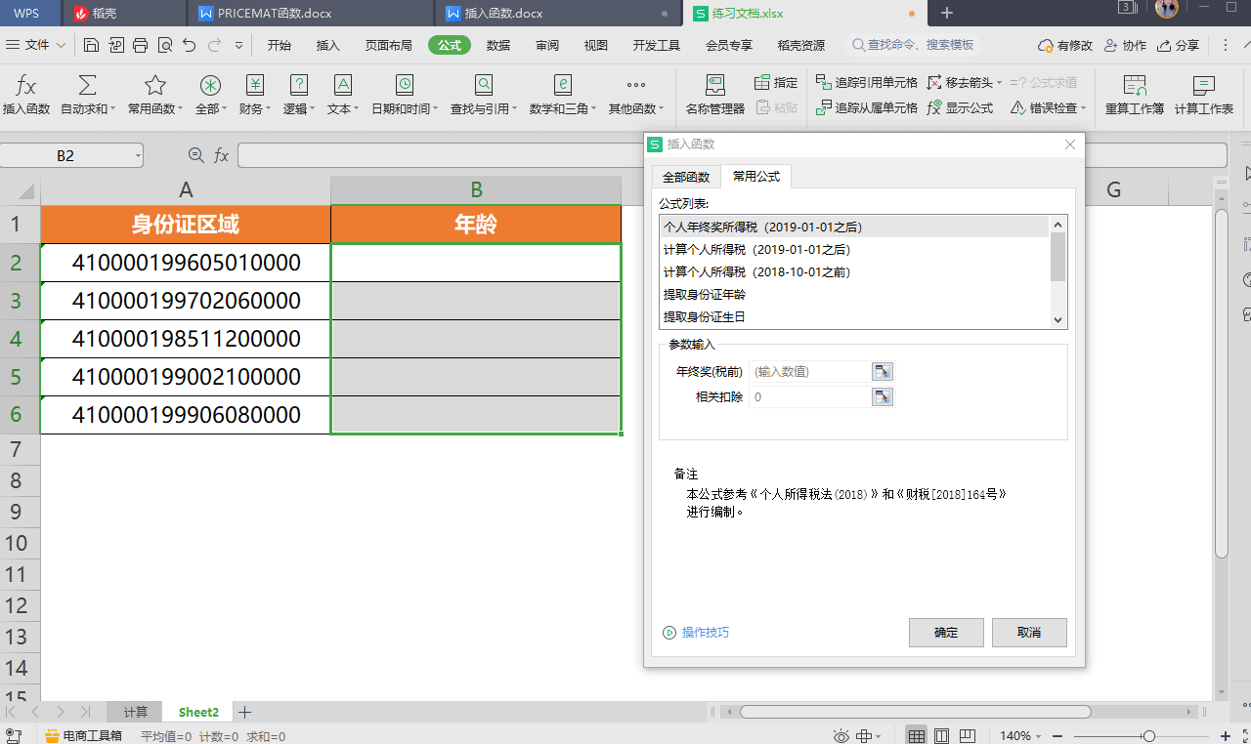Expand the 移去箭头 dropdown arrow
The height and width of the screenshot is (744, 1251).
click(999, 83)
